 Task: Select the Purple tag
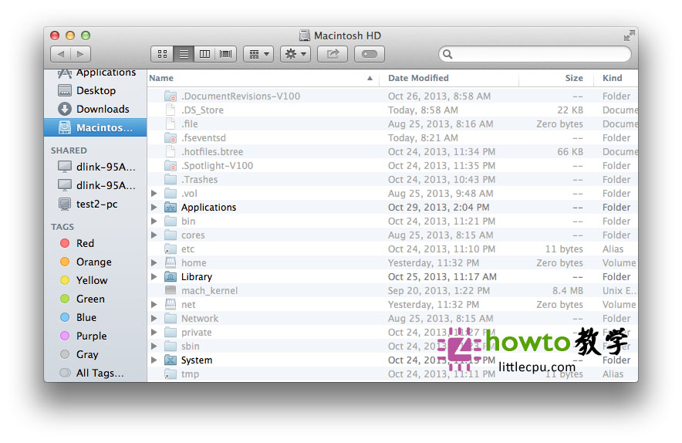click(x=95, y=336)
